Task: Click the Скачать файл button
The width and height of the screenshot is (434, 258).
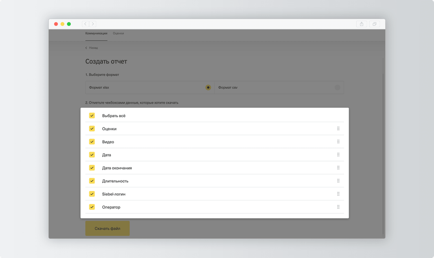Action: (x=107, y=229)
